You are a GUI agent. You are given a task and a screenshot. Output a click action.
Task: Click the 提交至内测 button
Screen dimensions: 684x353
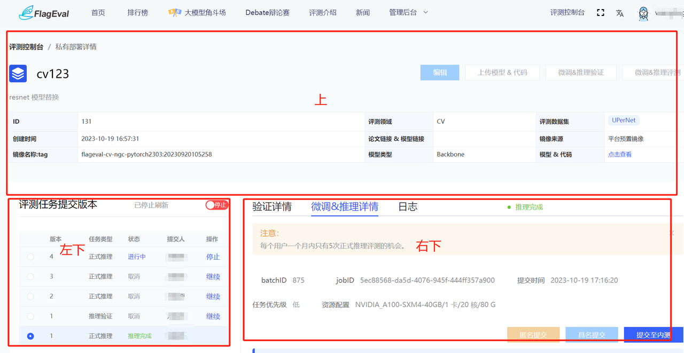tap(653, 335)
